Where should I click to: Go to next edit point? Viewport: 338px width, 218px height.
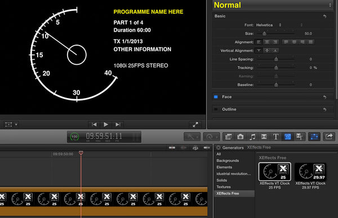coord(118,124)
